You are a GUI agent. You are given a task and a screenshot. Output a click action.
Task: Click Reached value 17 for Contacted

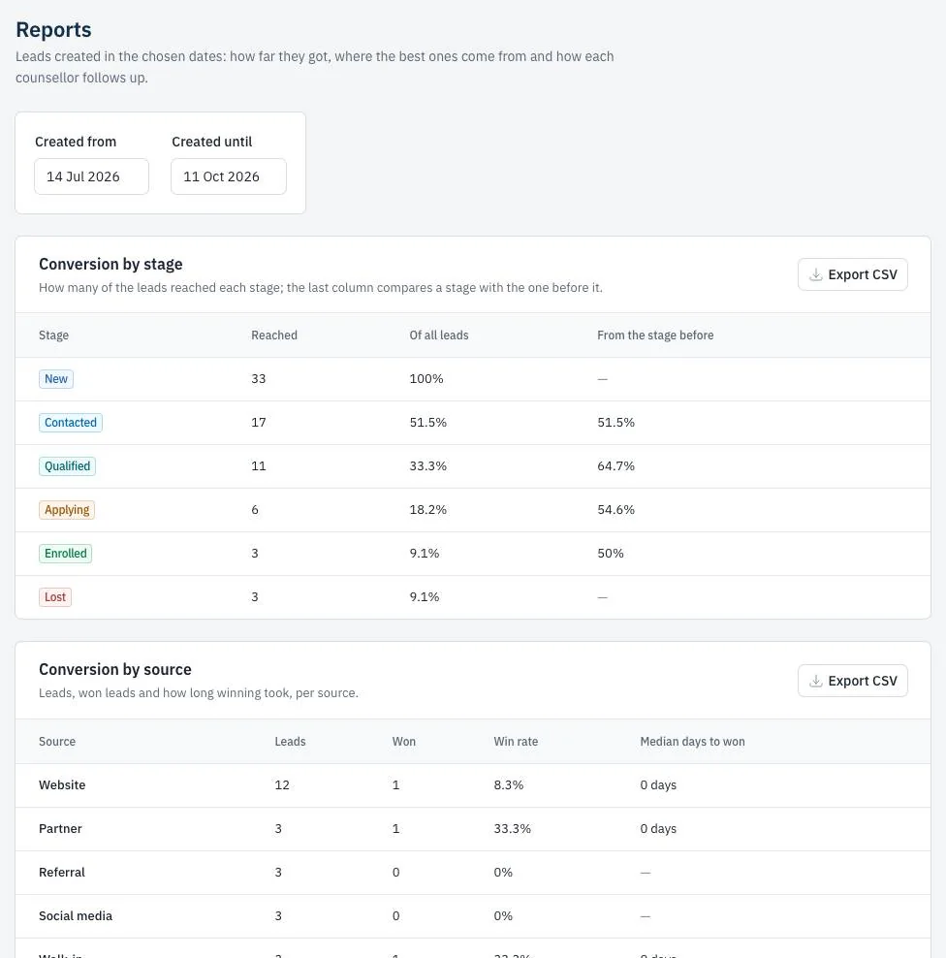(259, 422)
